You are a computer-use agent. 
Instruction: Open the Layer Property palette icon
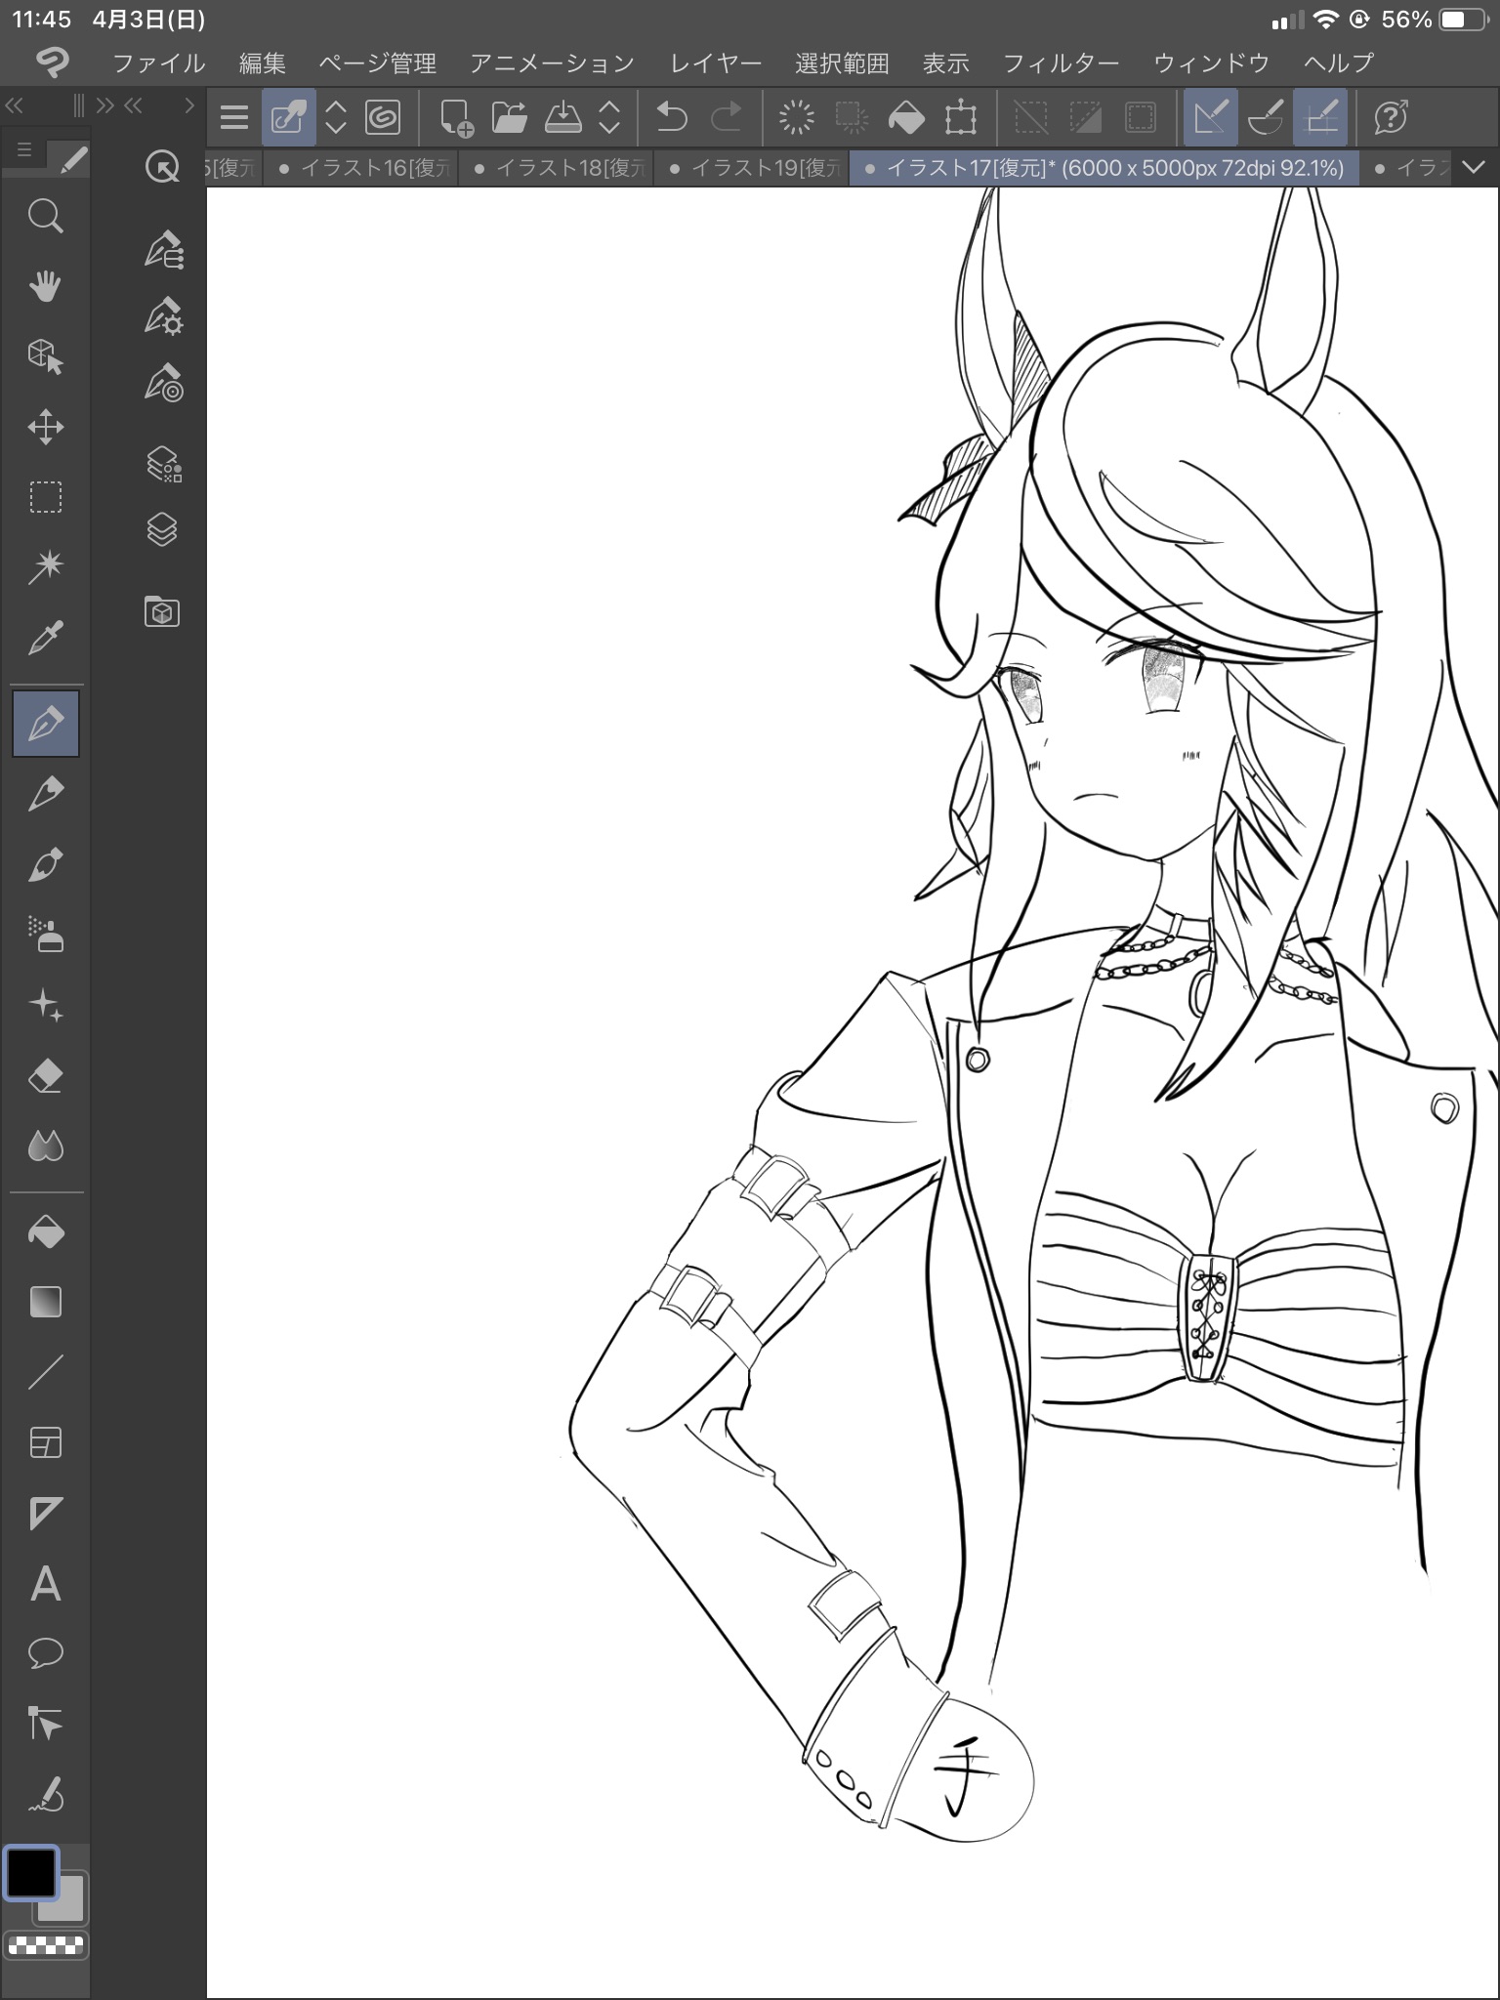[x=163, y=464]
